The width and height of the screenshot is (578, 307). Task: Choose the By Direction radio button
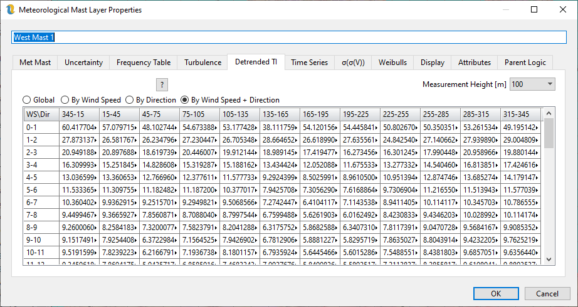coord(130,100)
